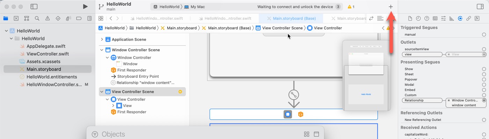Select the View Controller icon in scene dock
This screenshot has height=139, width=489.
[288, 114]
